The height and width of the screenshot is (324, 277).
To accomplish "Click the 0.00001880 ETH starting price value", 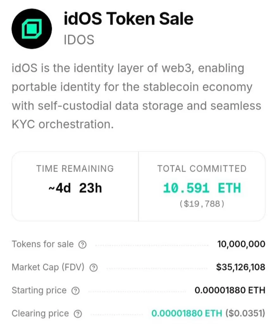I will coord(230,290).
